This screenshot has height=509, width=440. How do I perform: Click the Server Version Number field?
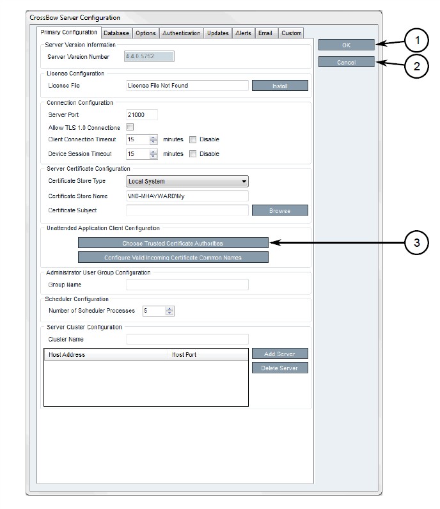point(149,56)
